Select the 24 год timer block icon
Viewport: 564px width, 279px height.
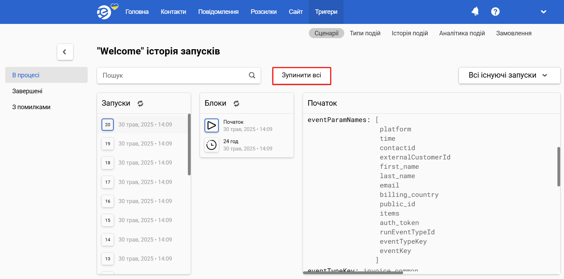click(x=211, y=145)
